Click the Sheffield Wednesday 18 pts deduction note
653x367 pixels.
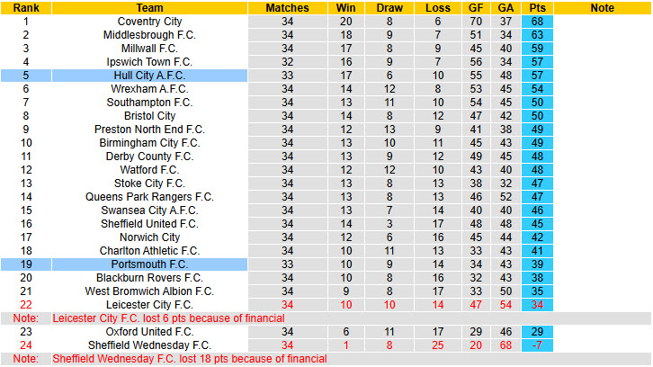(x=189, y=359)
